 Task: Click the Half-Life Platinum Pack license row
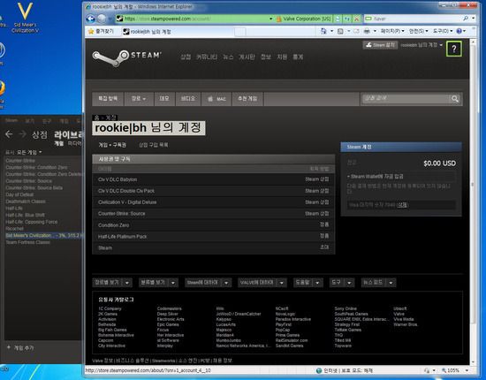tap(214, 237)
